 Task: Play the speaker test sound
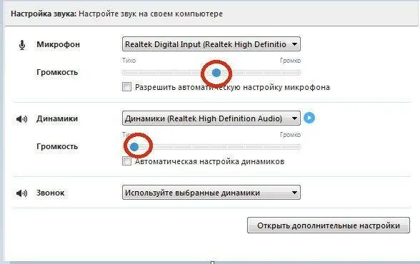309,118
